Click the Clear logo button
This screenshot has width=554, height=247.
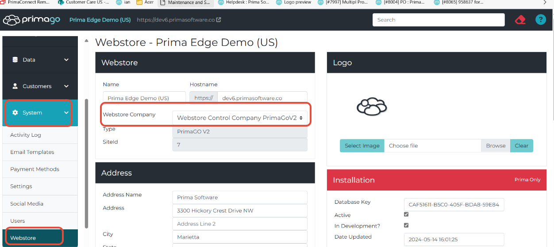coord(521,146)
